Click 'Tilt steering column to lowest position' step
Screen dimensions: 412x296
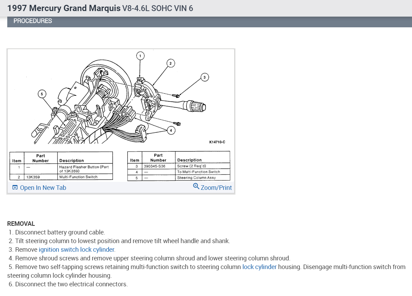pyautogui.click(x=122, y=241)
